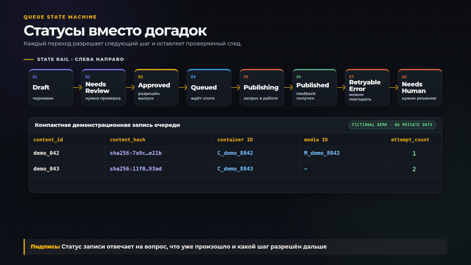471x265 pixels.
Task: Open container C_demo_8843
Action: (x=235, y=169)
